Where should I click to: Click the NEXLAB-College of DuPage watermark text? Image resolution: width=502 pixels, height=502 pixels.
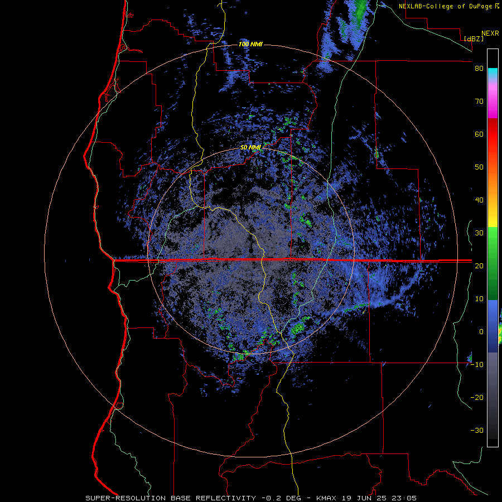point(448,6)
